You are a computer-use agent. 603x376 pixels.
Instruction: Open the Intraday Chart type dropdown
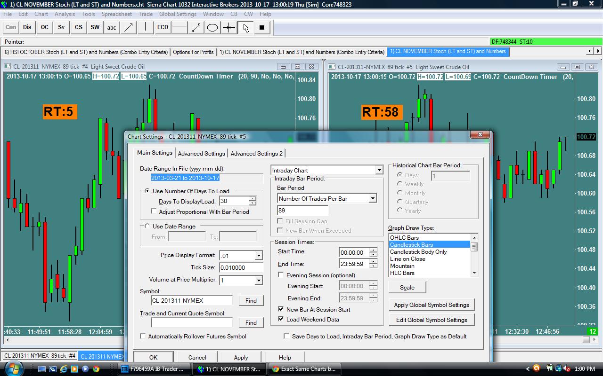[379, 170]
